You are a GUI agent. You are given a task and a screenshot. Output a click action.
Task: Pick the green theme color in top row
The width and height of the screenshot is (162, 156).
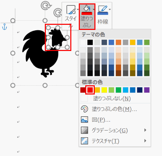pyautogui.click(x=147, y=42)
